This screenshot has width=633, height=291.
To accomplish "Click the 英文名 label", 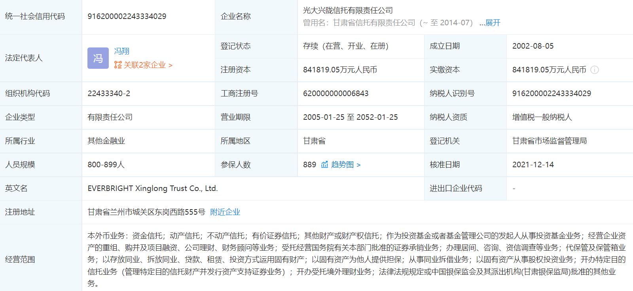I will pyautogui.click(x=16, y=188).
